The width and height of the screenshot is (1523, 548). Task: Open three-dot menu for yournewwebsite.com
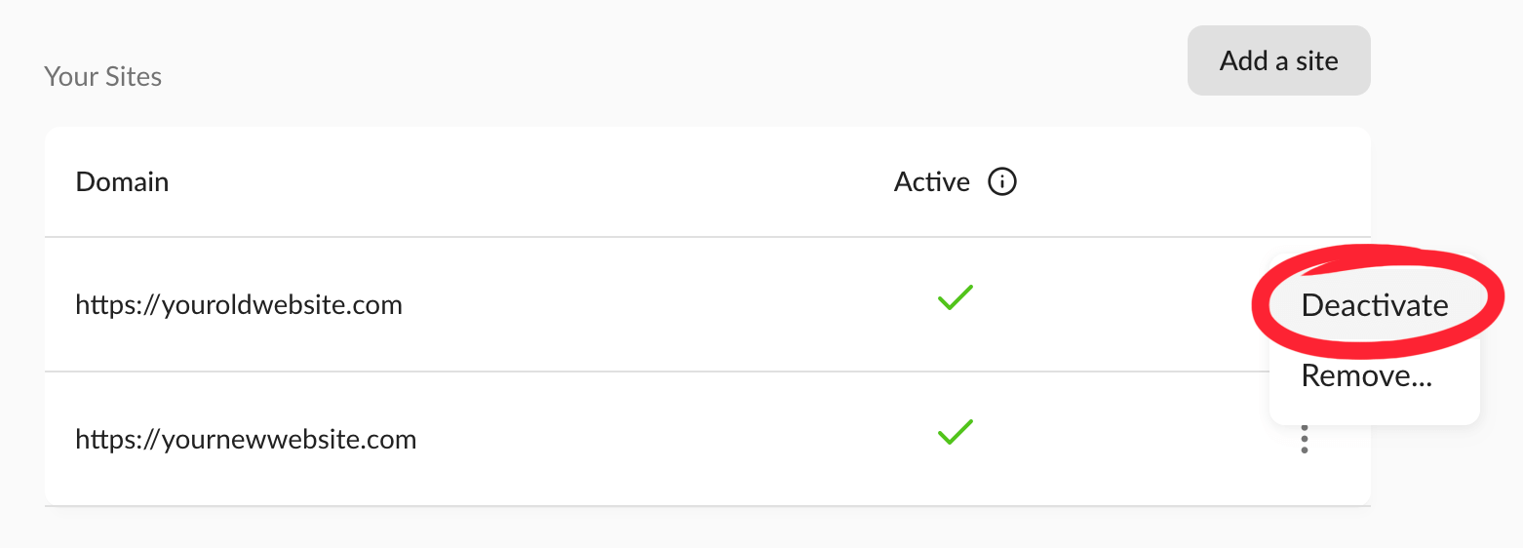pos(1305,439)
